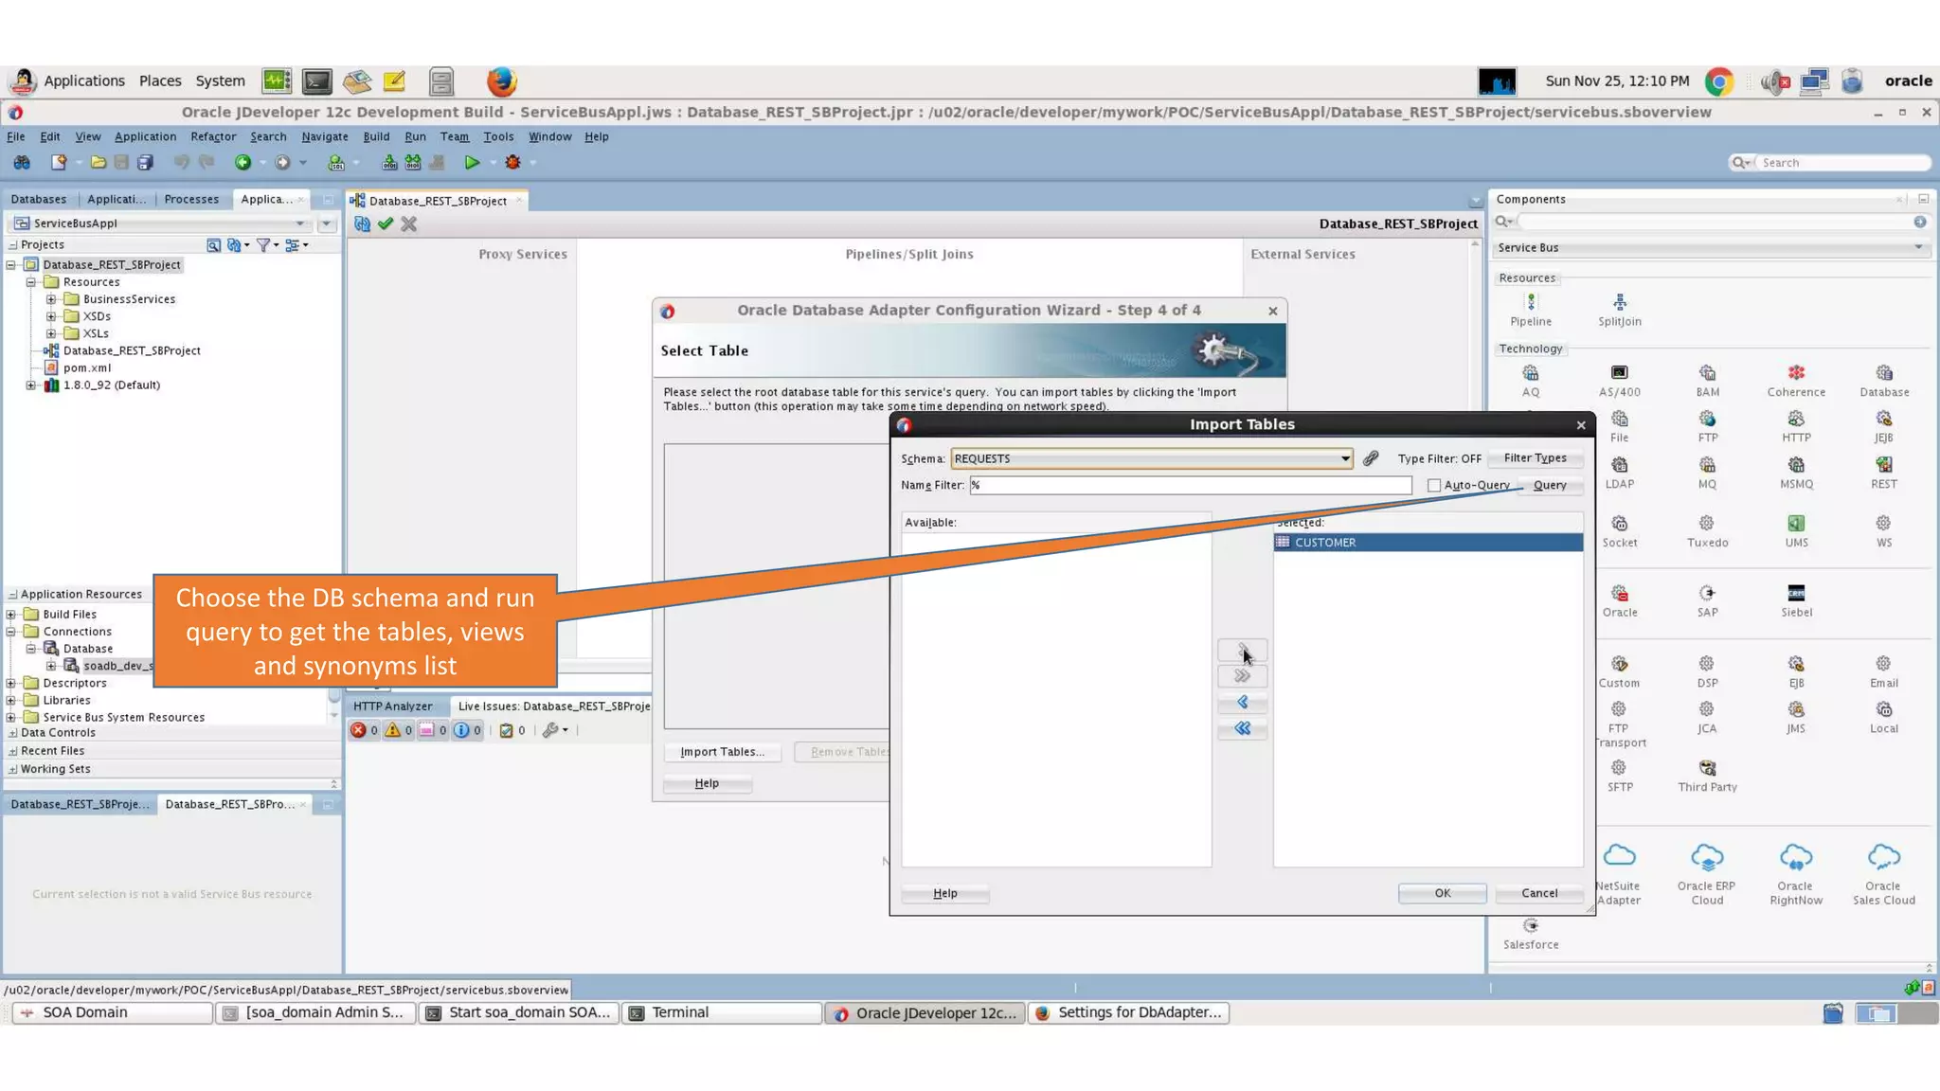Viewport: 1940px width, 1091px height.
Task: Open the Schema dropdown showing REQUESTS
Action: click(1152, 459)
